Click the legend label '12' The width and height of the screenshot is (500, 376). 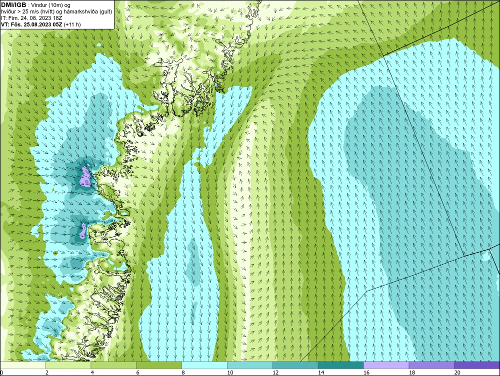[275, 373]
